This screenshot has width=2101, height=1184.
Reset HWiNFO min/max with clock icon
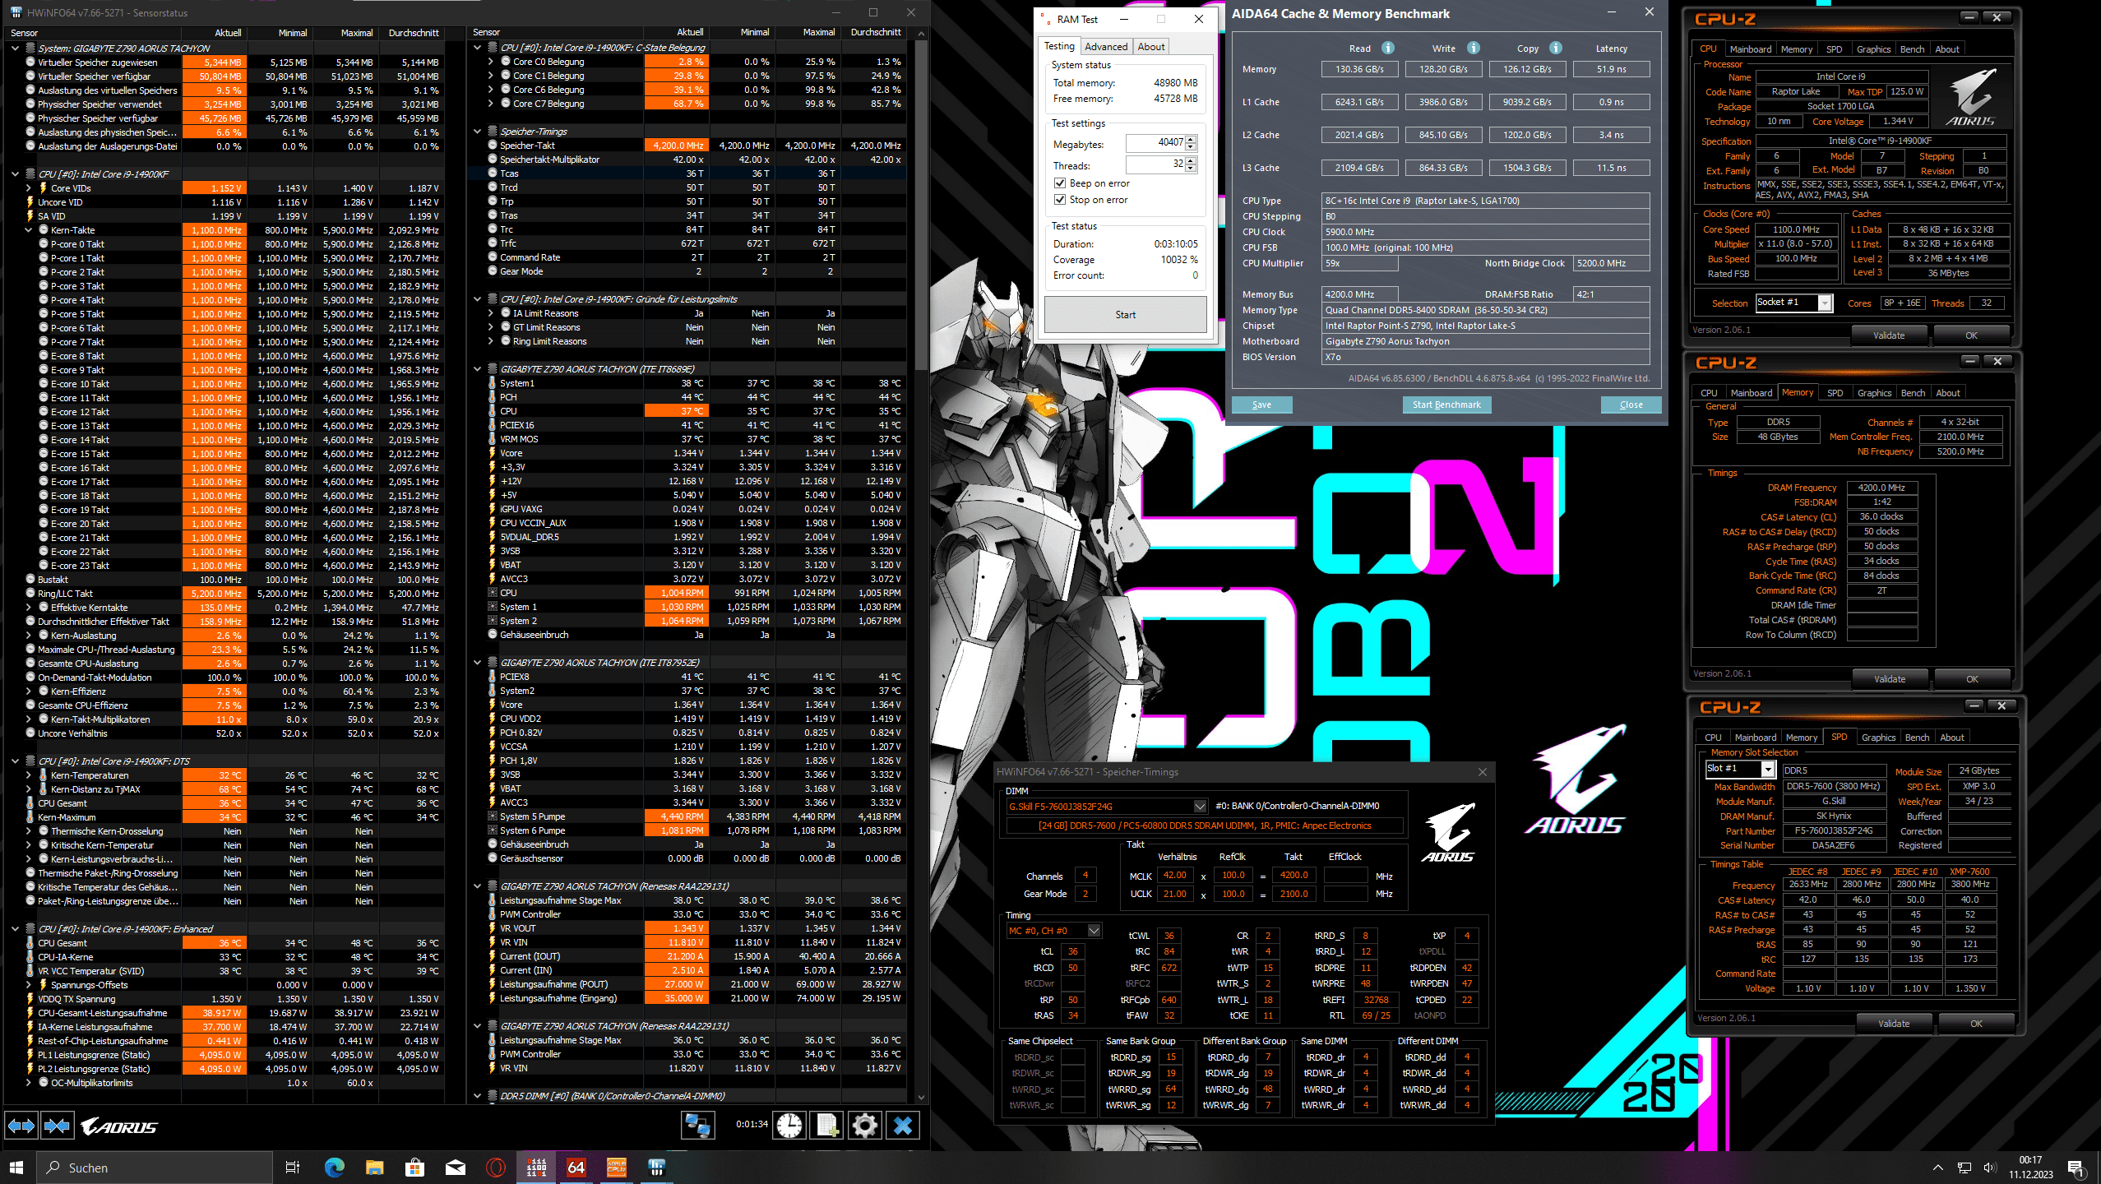(789, 1125)
